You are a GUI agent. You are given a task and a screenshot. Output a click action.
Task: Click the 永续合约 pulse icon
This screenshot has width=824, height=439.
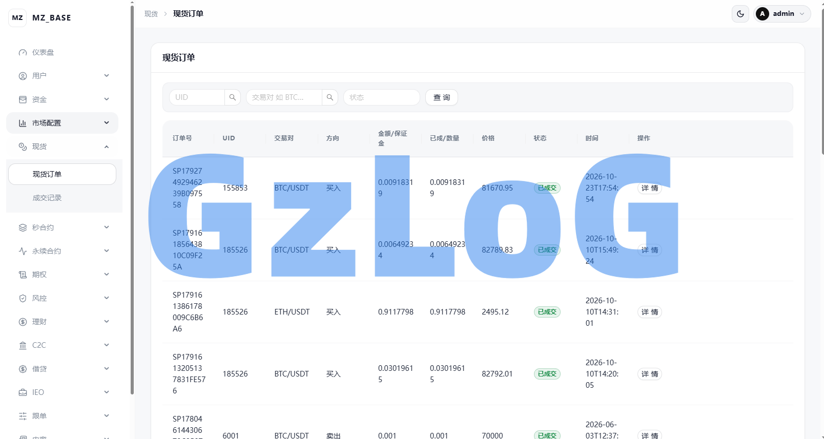pyautogui.click(x=23, y=251)
